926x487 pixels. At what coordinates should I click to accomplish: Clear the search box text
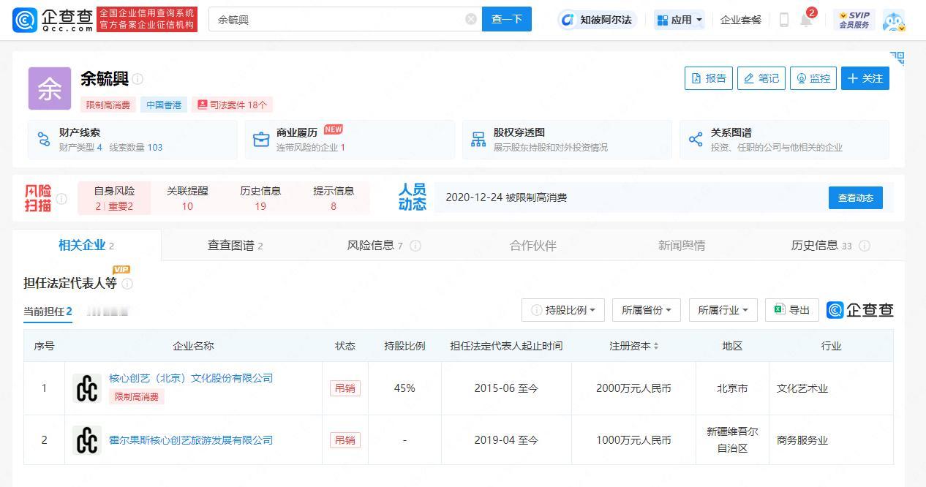tap(471, 19)
